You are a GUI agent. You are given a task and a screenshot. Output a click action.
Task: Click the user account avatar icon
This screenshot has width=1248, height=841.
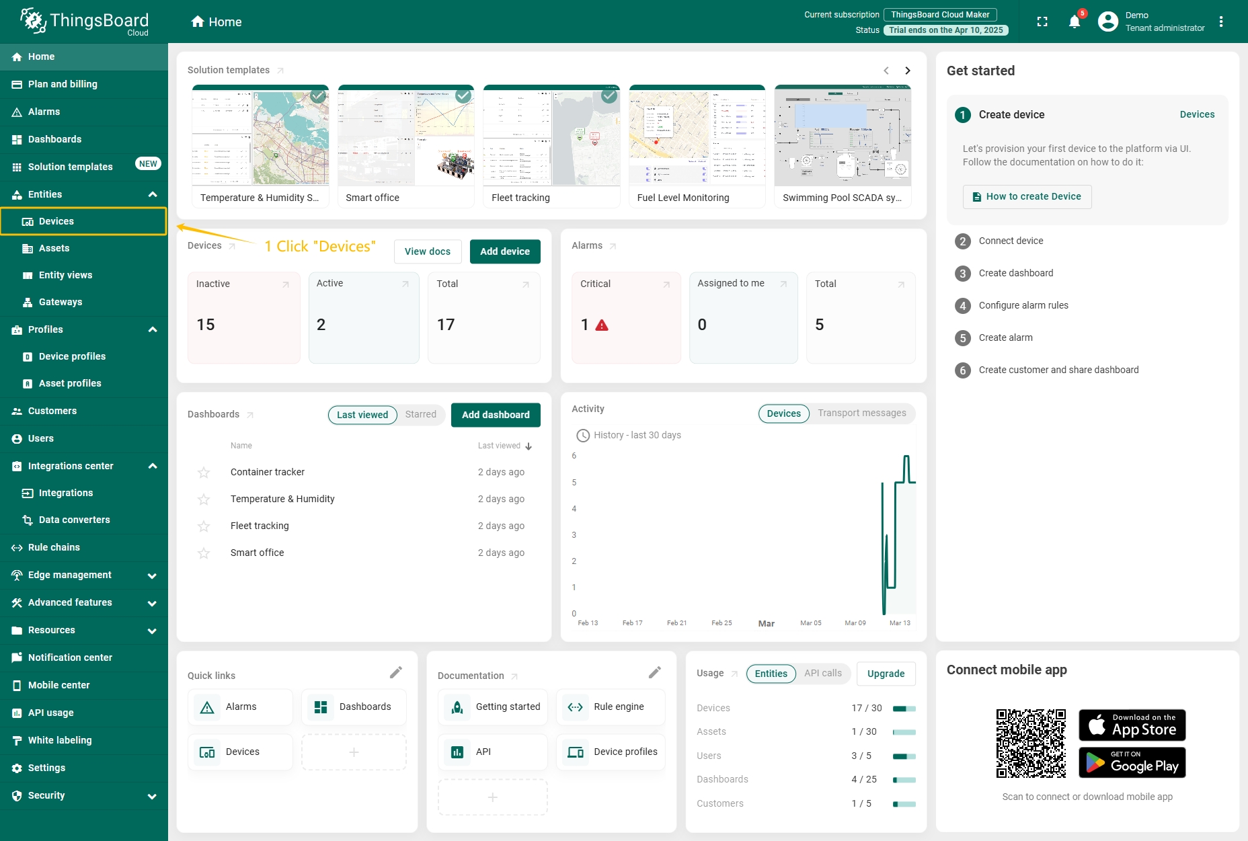pos(1107,22)
